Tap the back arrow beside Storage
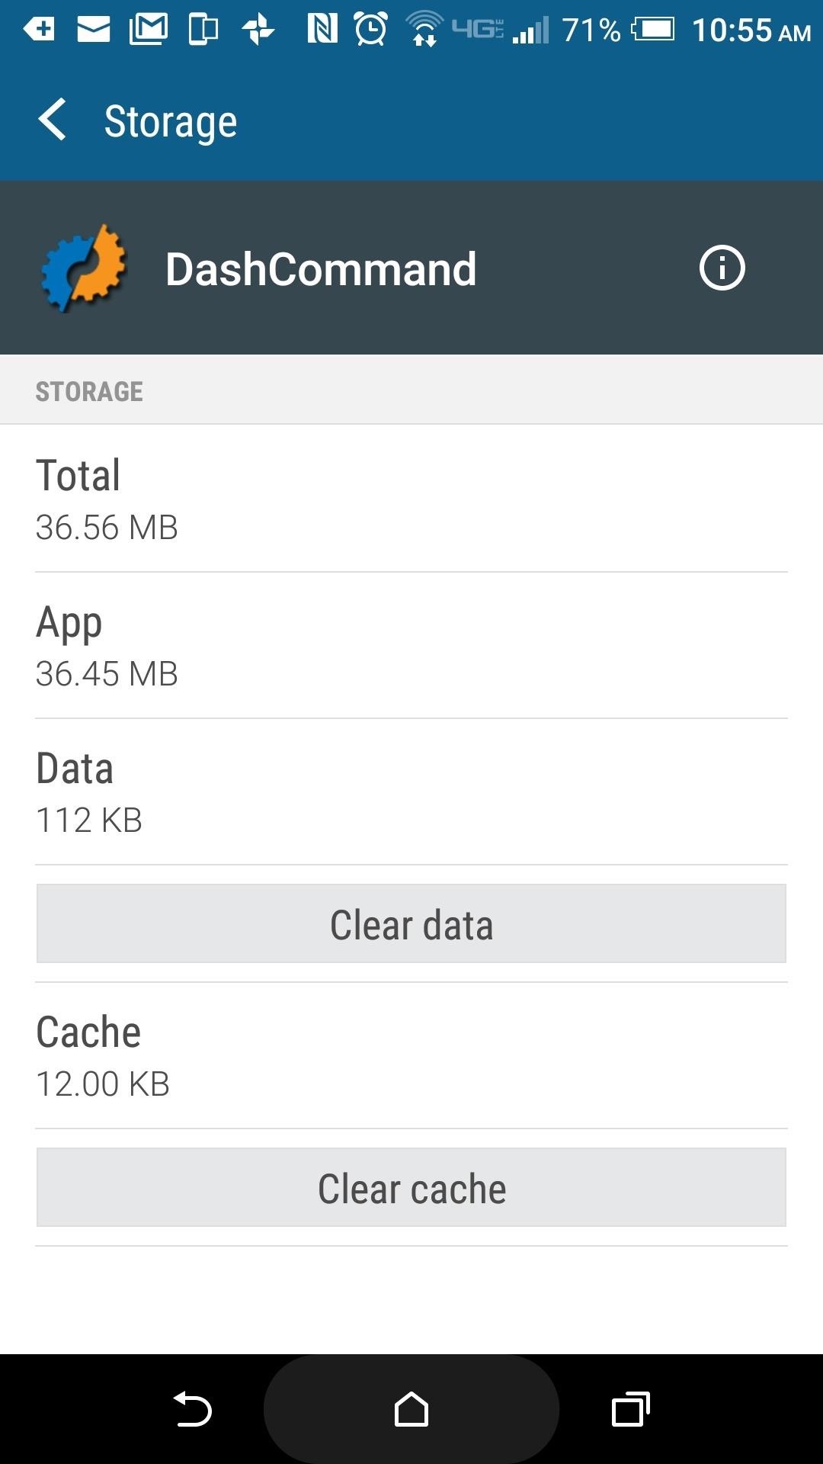This screenshot has width=823, height=1464. [52, 120]
